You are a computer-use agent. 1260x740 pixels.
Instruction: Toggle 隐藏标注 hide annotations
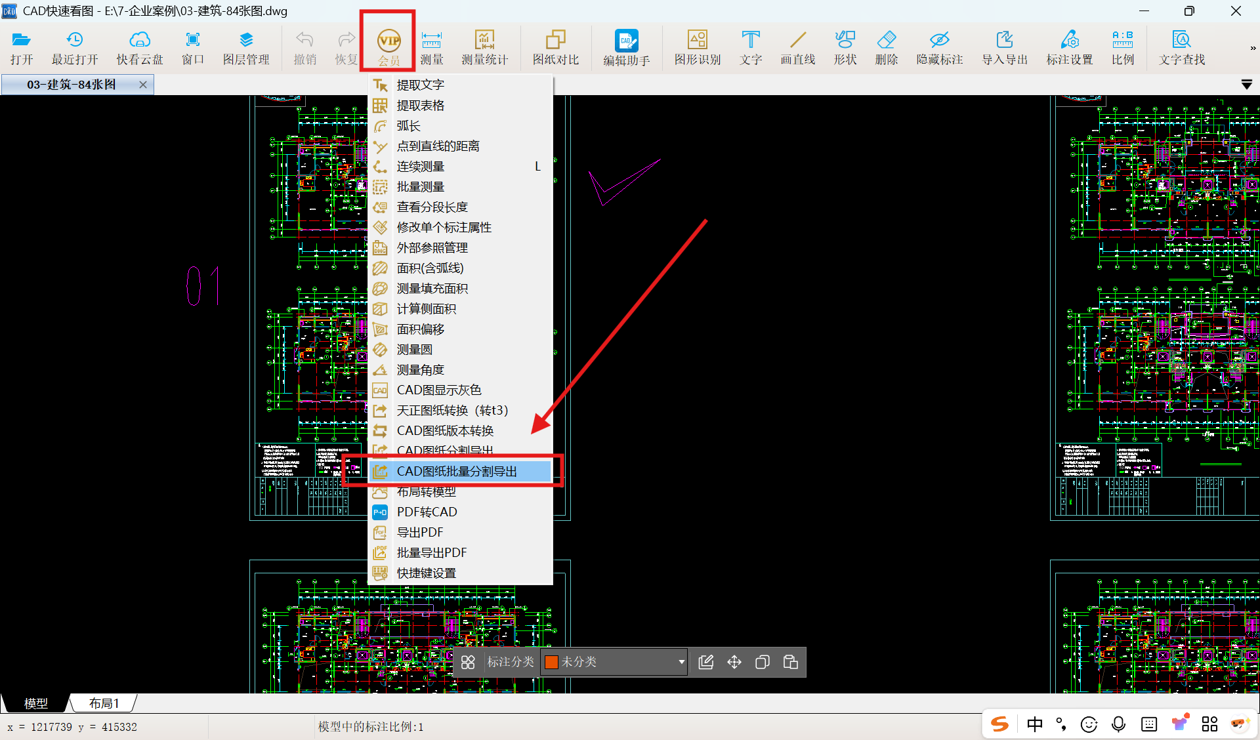(939, 48)
